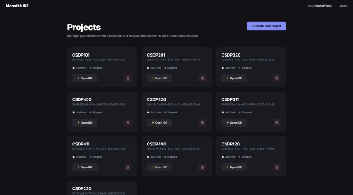Viewport: 353px width, 195px height.
Task: Click the Just now timestamp on CSDP490
Action: pos(154,157)
